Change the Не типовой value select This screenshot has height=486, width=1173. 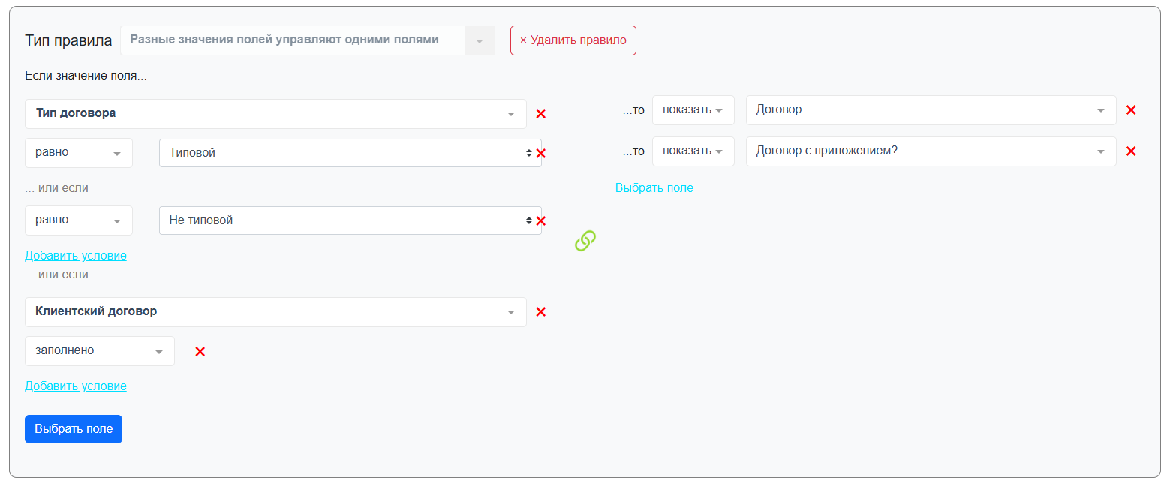349,220
